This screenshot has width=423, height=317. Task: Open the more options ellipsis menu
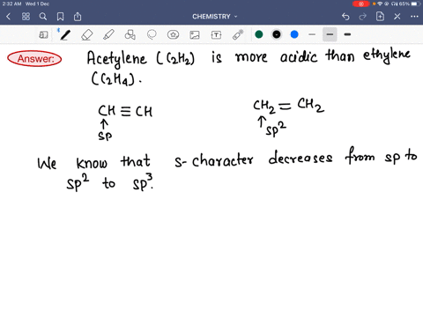coord(414,17)
